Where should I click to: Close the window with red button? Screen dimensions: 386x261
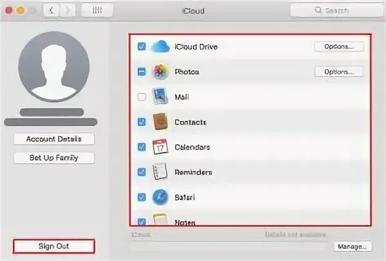coord(9,10)
